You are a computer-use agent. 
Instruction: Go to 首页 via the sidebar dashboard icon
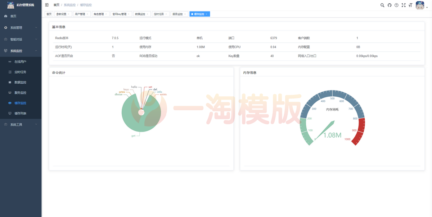tap(6, 16)
